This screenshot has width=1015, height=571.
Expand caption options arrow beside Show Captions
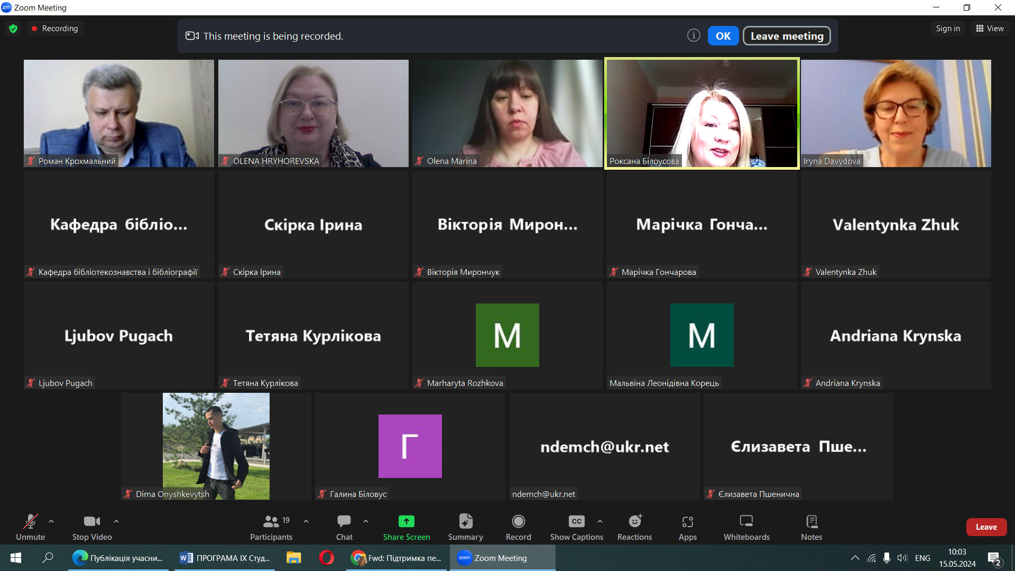tap(600, 521)
